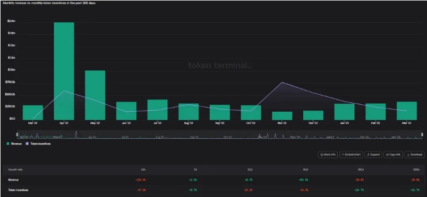Viewport: 427px width, 197px height.
Task: Click the chart title about monthly revenue
Action: pyautogui.click(x=49, y=3)
